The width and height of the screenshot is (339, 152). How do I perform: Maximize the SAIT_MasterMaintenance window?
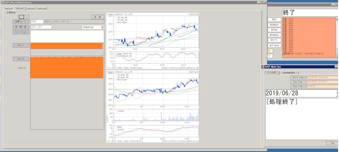[262, 2]
